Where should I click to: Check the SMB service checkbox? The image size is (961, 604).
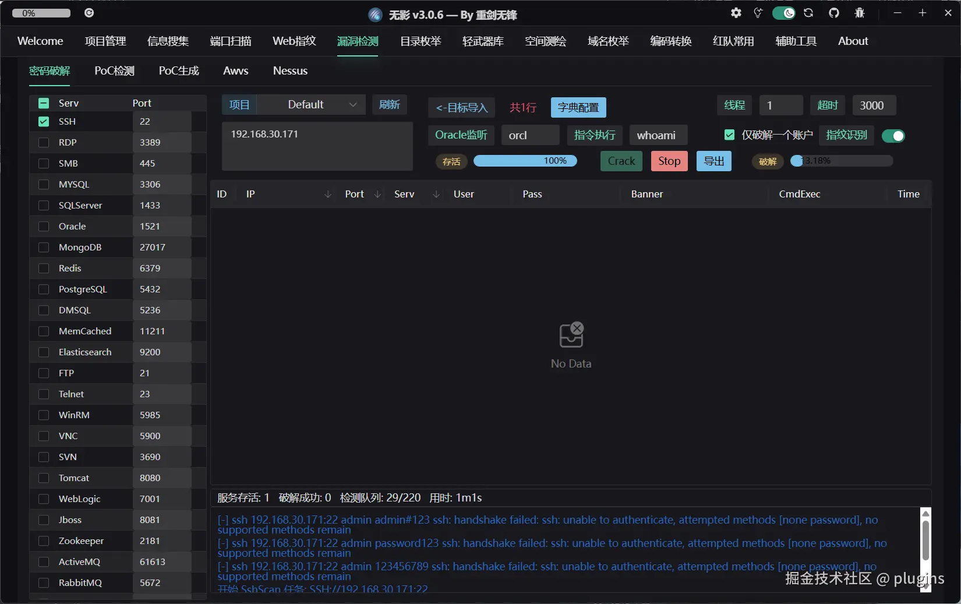coord(44,163)
